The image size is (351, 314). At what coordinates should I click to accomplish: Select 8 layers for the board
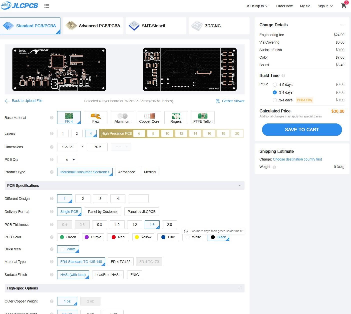pyautogui.click(x=153, y=133)
